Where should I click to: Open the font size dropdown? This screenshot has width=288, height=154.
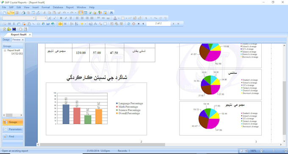45,18
